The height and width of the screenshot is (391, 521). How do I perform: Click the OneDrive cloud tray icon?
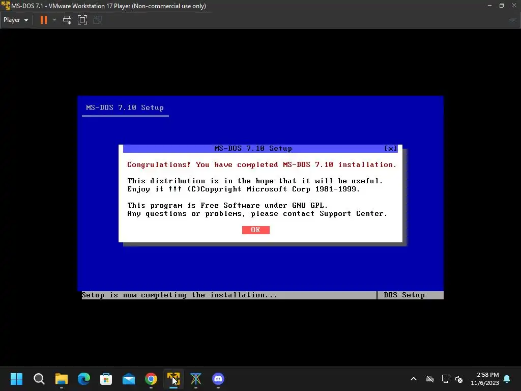point(430,379)
